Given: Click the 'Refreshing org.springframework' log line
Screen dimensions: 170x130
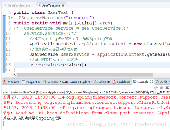Looking at the screenshot, I should click(x=86, y=103).
